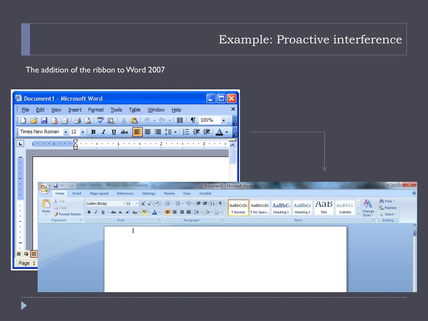Open the 100% zoom dropdown in Word 2003
428x321 pixels.
tap(224, 120)
